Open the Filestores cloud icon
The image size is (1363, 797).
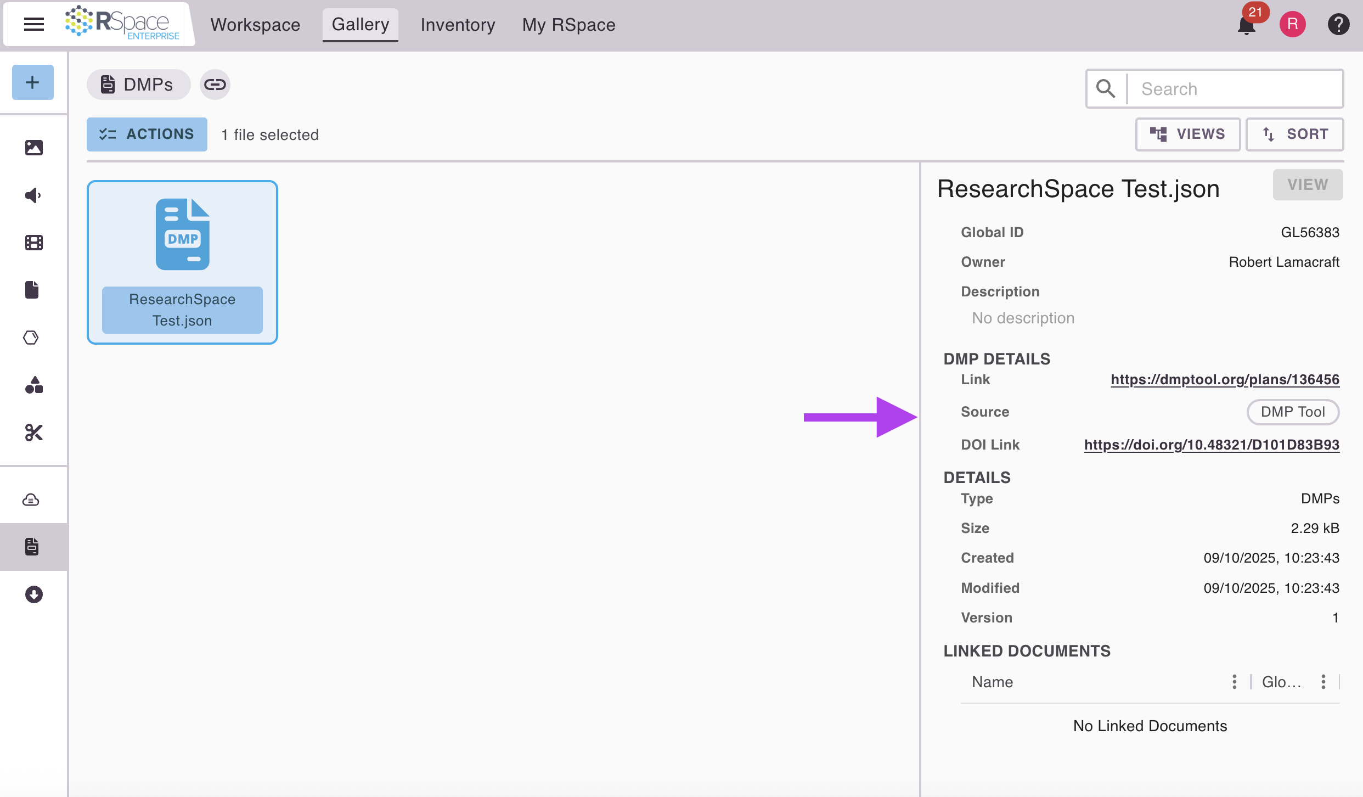point(31,500)
